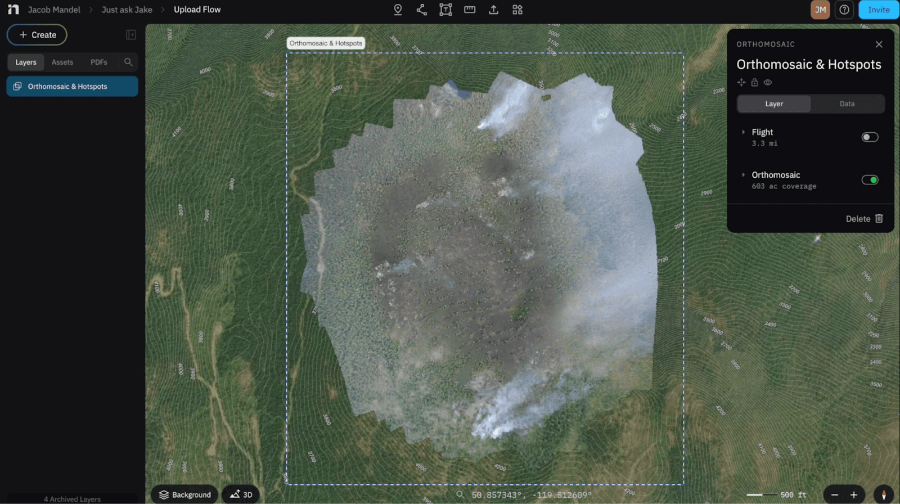Viewport: 900px width, 504px height.
Task: Expand the Orthomosaic section arrow
Action: (x=743, y=175)
